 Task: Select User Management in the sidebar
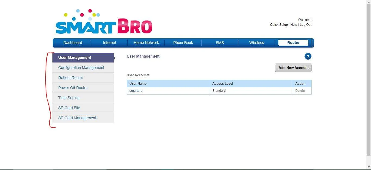pos(83,58)
